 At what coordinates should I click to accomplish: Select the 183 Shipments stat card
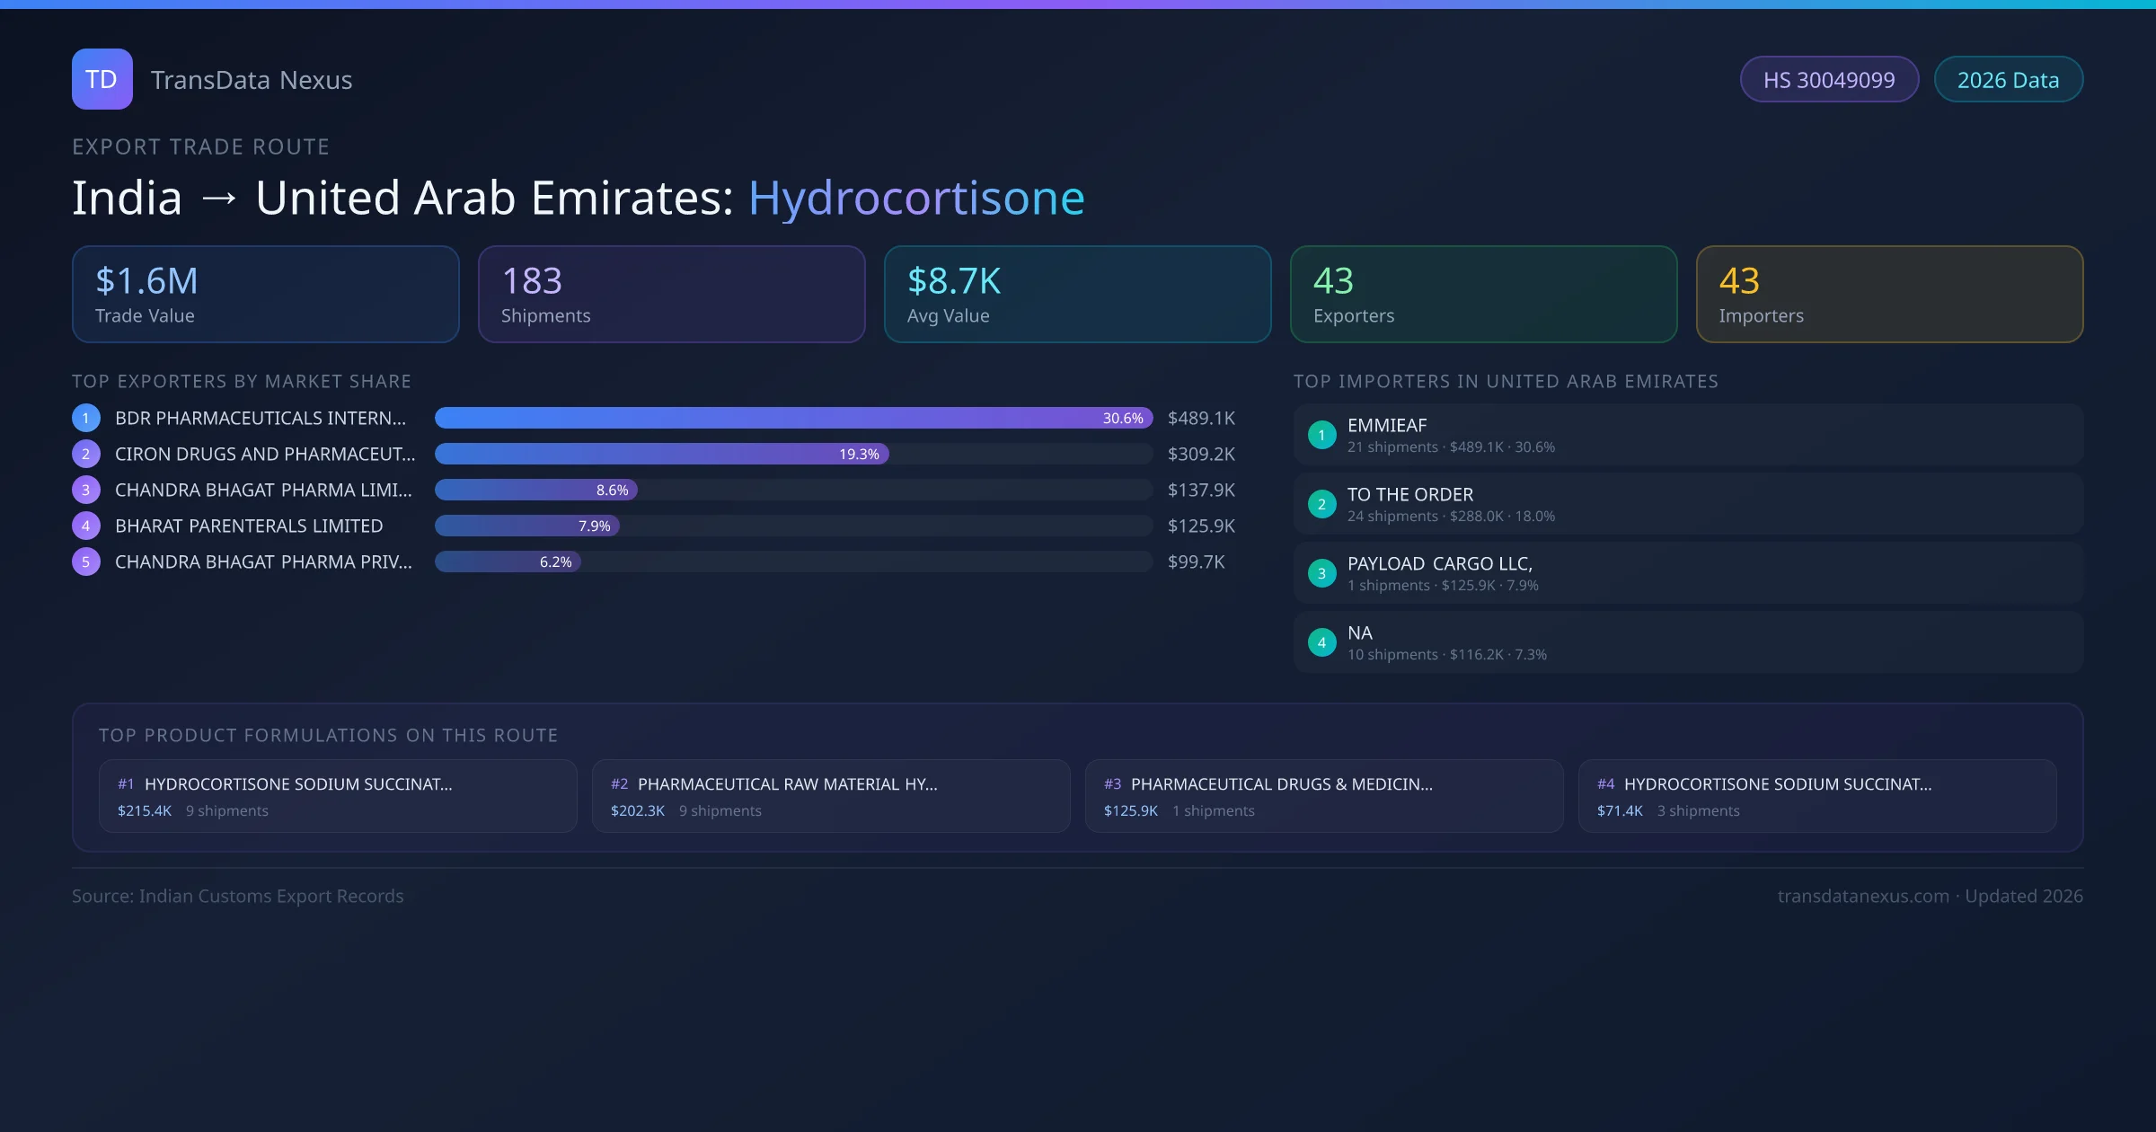coord(671,294)
